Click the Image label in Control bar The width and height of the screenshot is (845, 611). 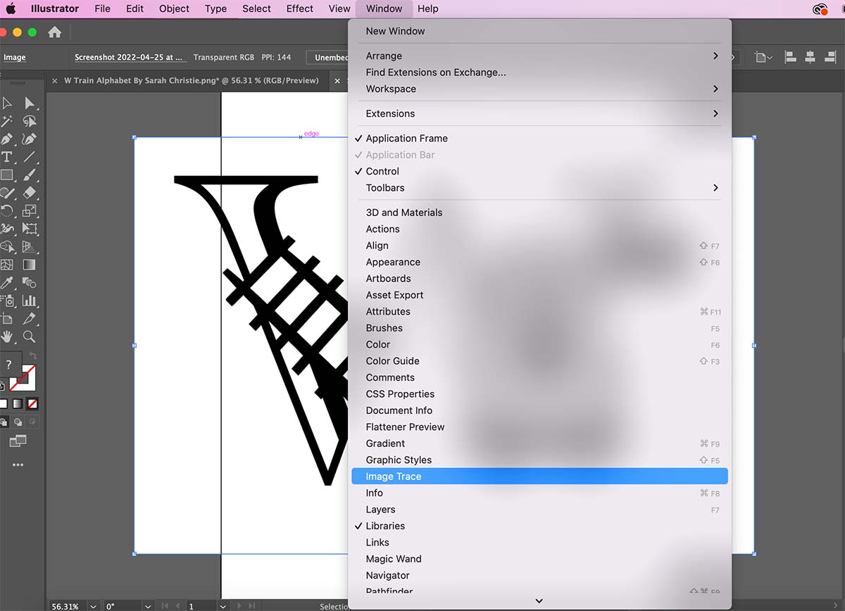15,58
